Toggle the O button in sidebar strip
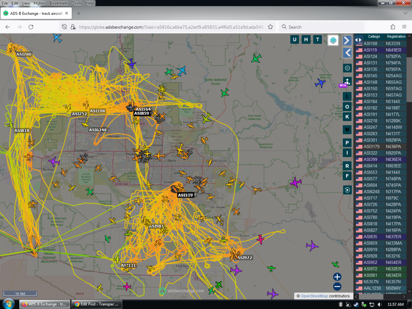The height and width of the screenshot is (309, 412). tap(347, 107)
